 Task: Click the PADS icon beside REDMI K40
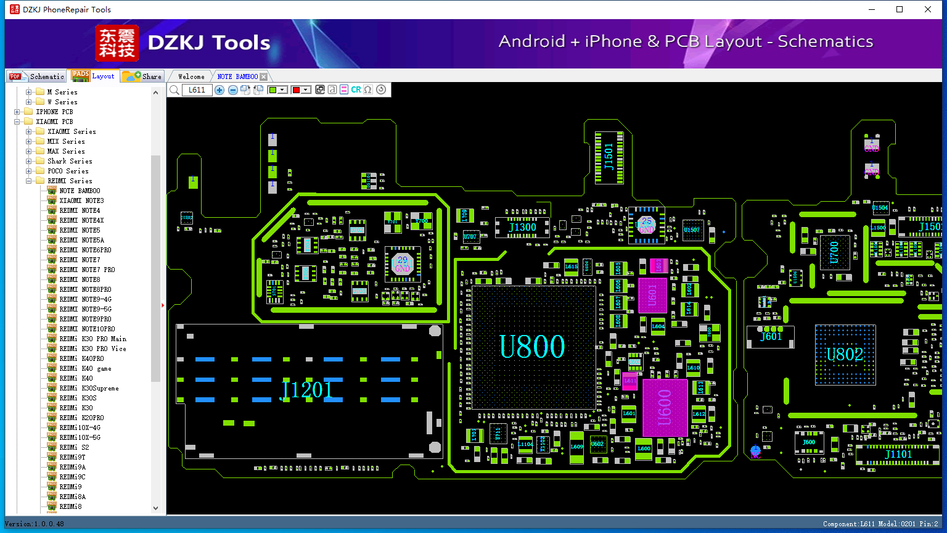pos(52,378)
